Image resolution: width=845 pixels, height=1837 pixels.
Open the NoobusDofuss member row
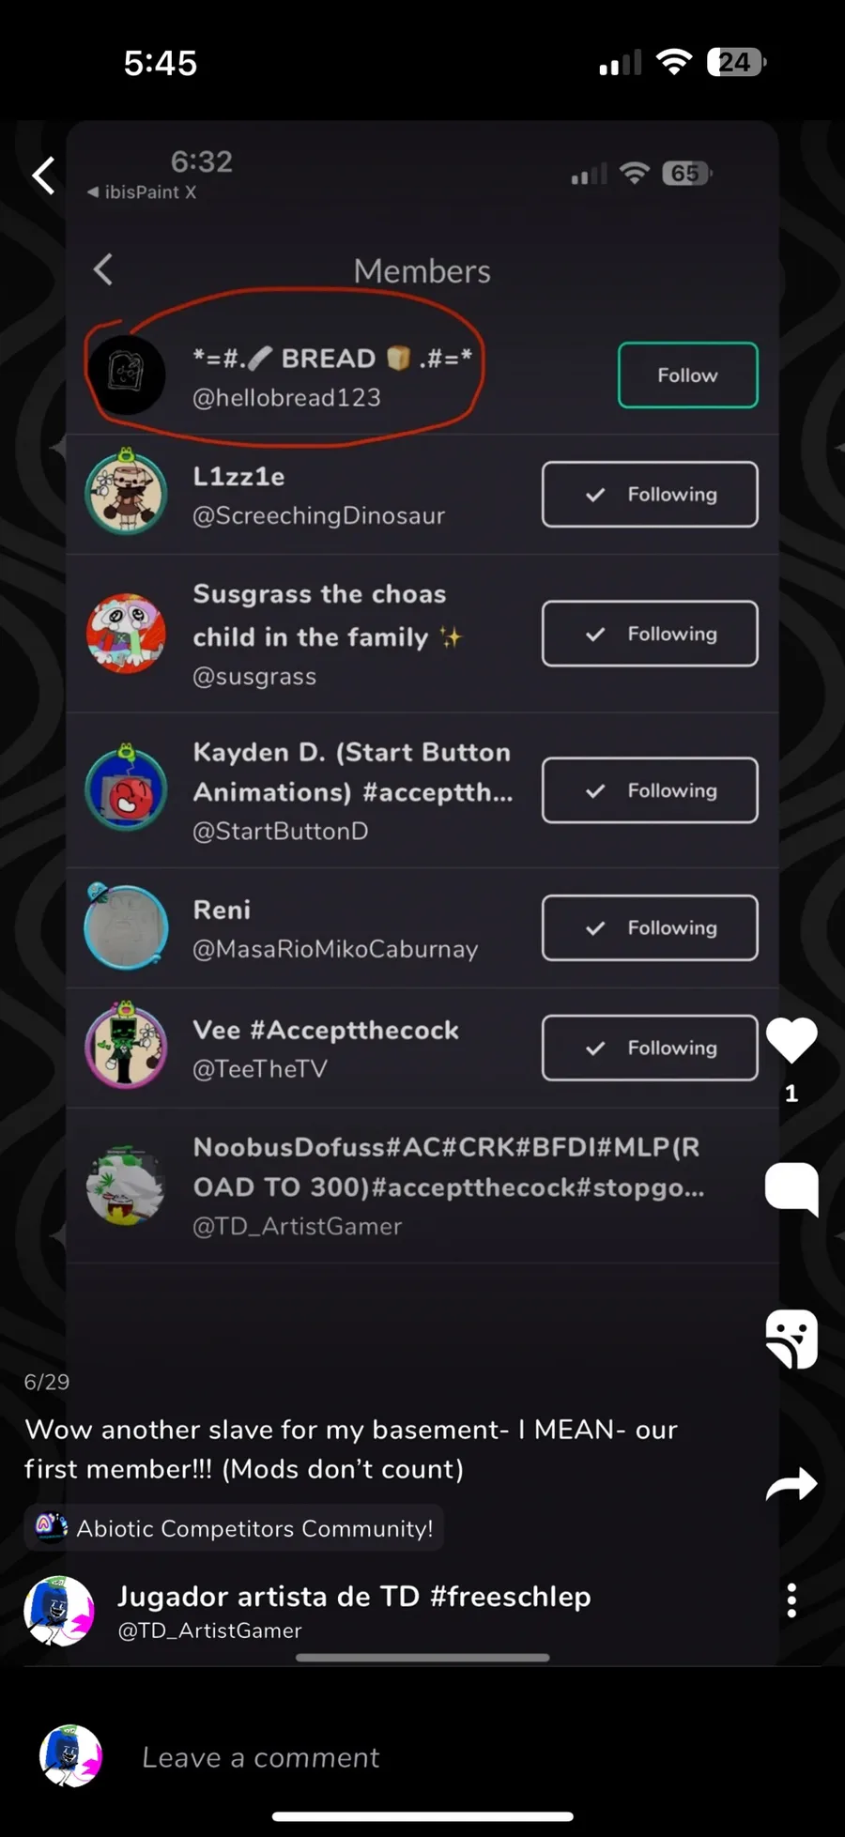click(x=422, y=1186)
